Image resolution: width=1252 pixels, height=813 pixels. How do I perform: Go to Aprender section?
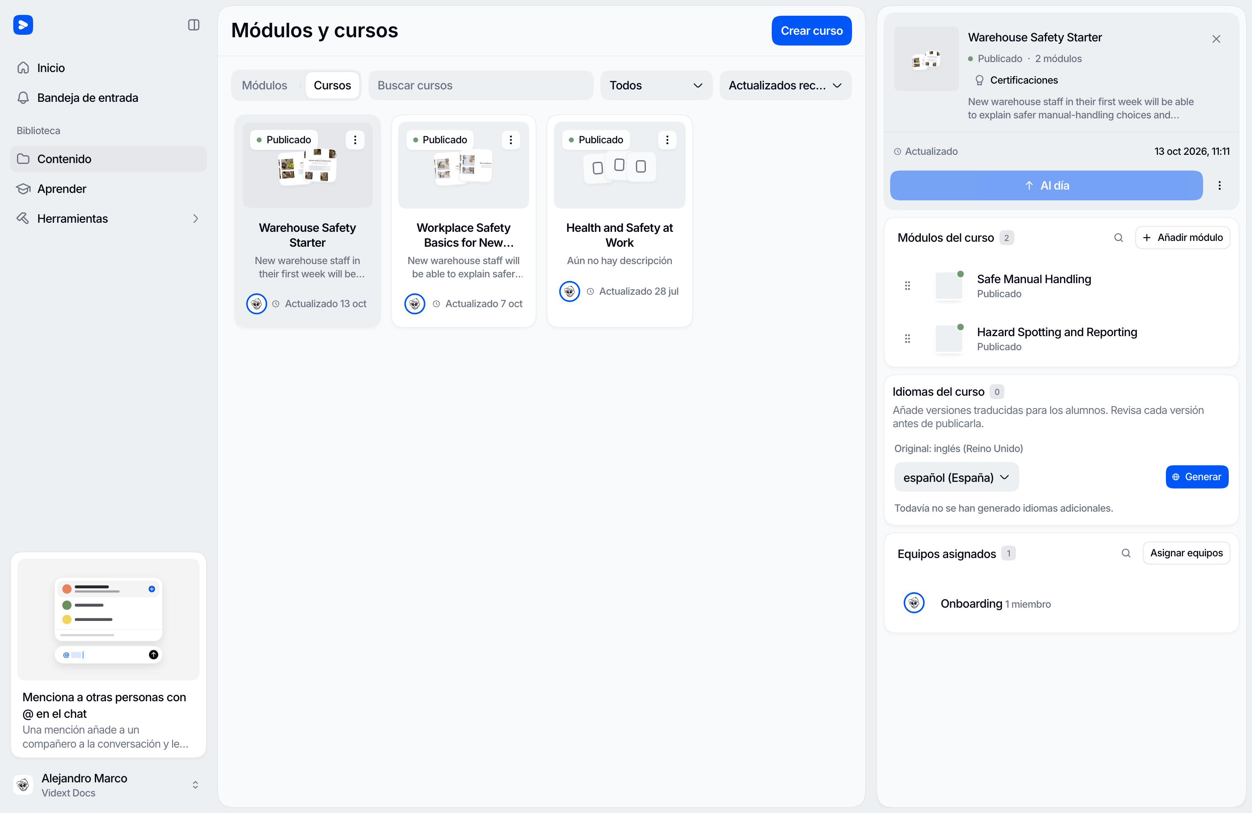point(108,189)
